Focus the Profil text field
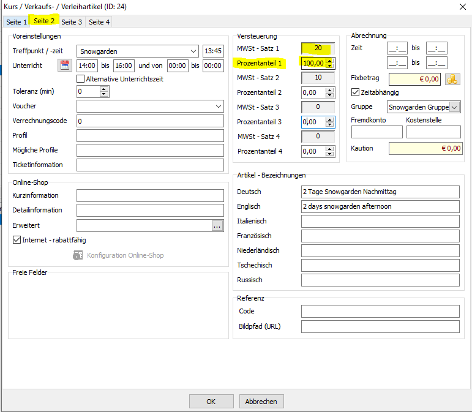Screen dimensions: 472x412 (150, 135)
